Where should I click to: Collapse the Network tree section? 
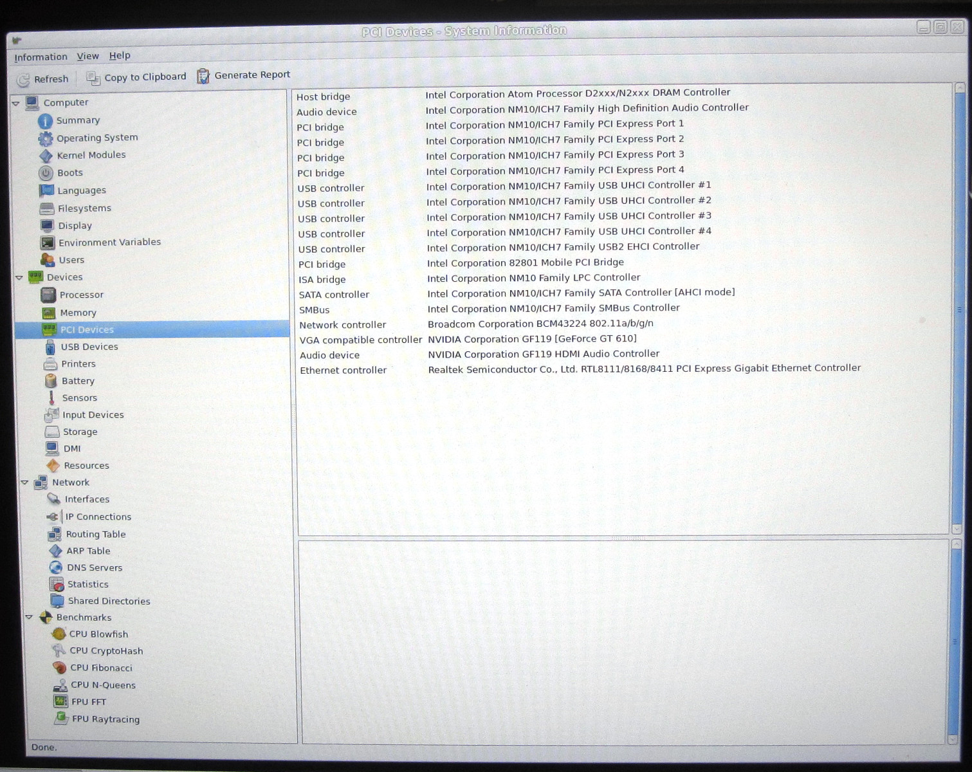coord(24,482)
